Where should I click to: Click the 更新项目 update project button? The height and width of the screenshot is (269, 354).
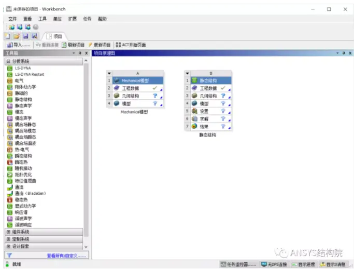pyautogui.click(x=100, y=45)
